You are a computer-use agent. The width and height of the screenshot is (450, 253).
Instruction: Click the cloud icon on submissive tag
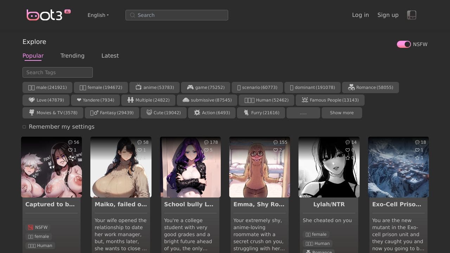click(x=186, y=100)
